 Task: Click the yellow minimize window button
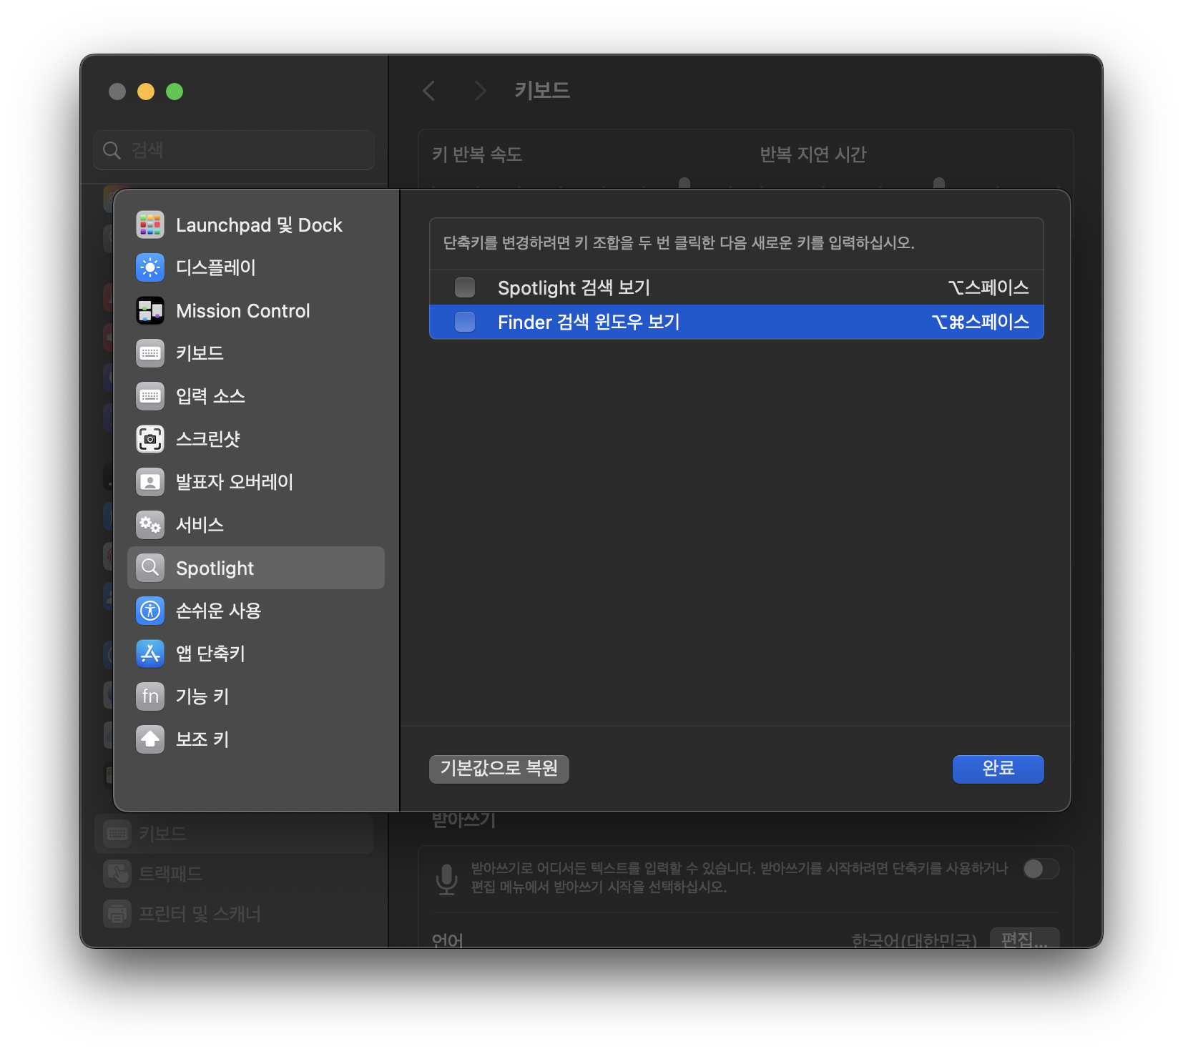pos(146,92)
